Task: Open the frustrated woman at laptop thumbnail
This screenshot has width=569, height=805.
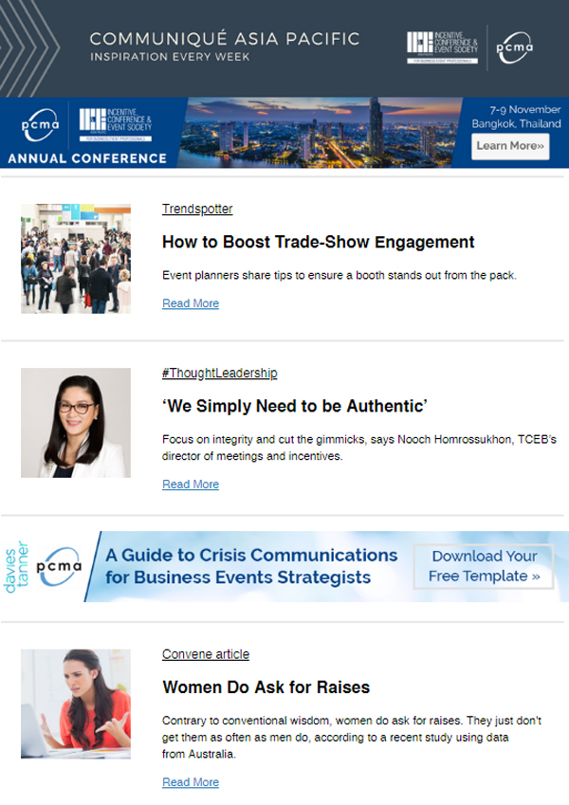Action: pos(76,703)
